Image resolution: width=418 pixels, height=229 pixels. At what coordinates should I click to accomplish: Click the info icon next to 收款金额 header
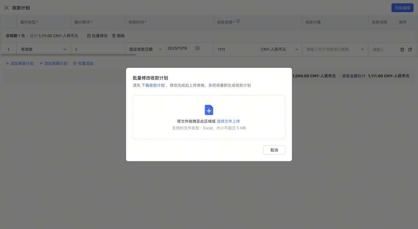coord(238,21)
